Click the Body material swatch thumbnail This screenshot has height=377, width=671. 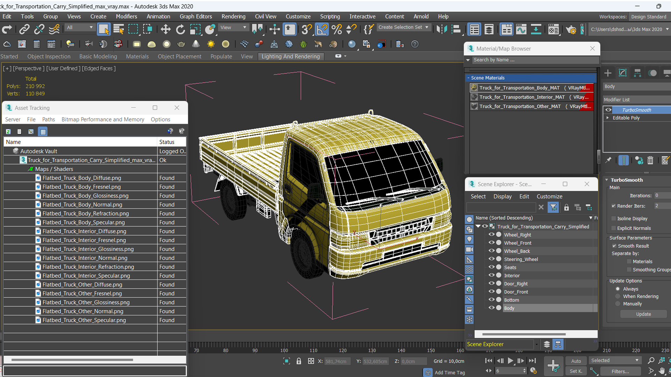(474, 88)
